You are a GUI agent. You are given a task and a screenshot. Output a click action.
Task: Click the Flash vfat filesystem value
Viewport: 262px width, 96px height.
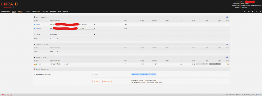pyautogui.click(x=181, y=64)
